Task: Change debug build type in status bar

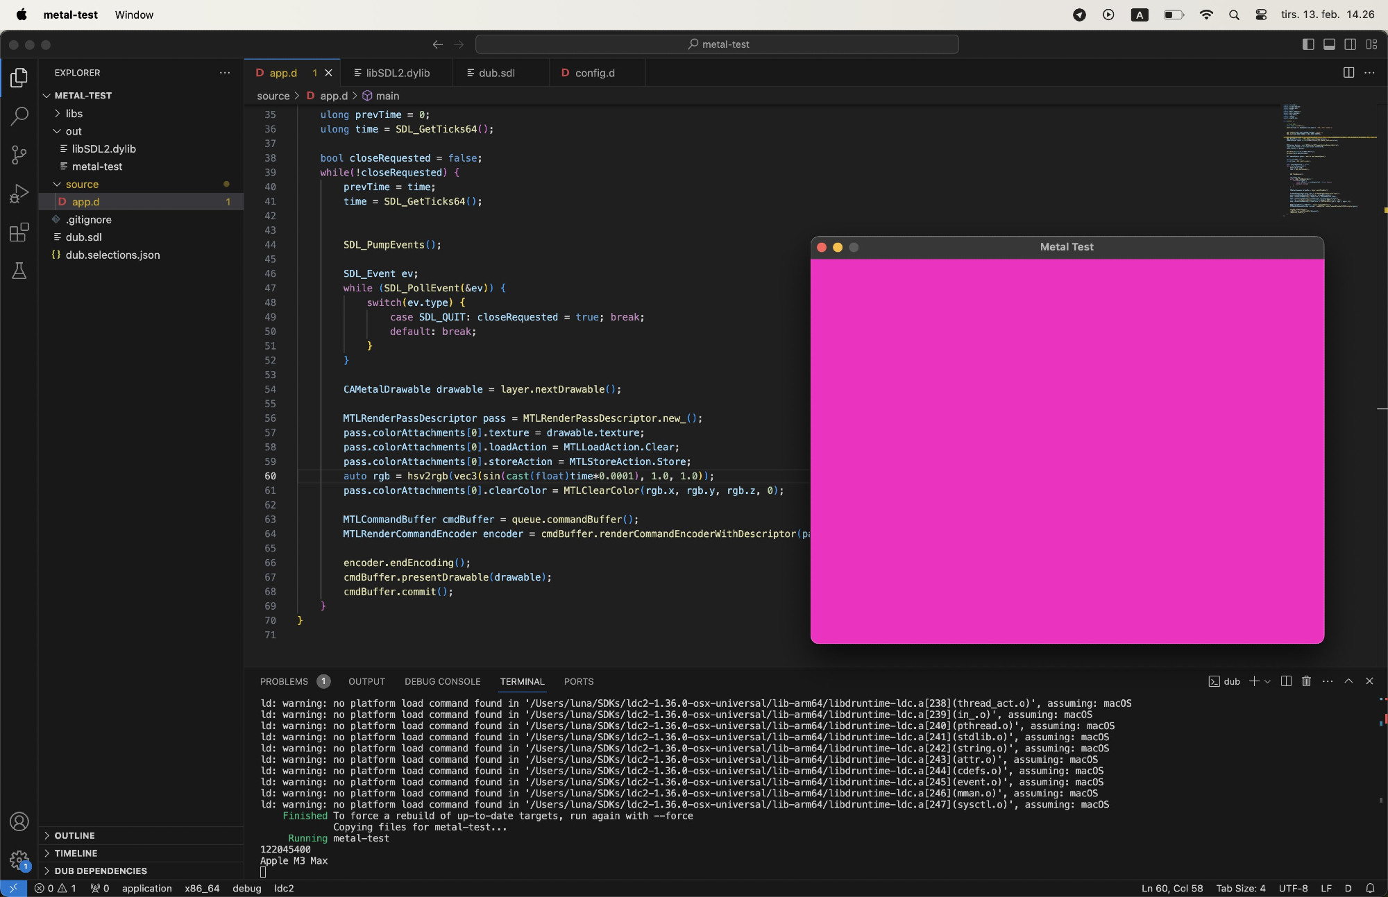Action: 246,888
